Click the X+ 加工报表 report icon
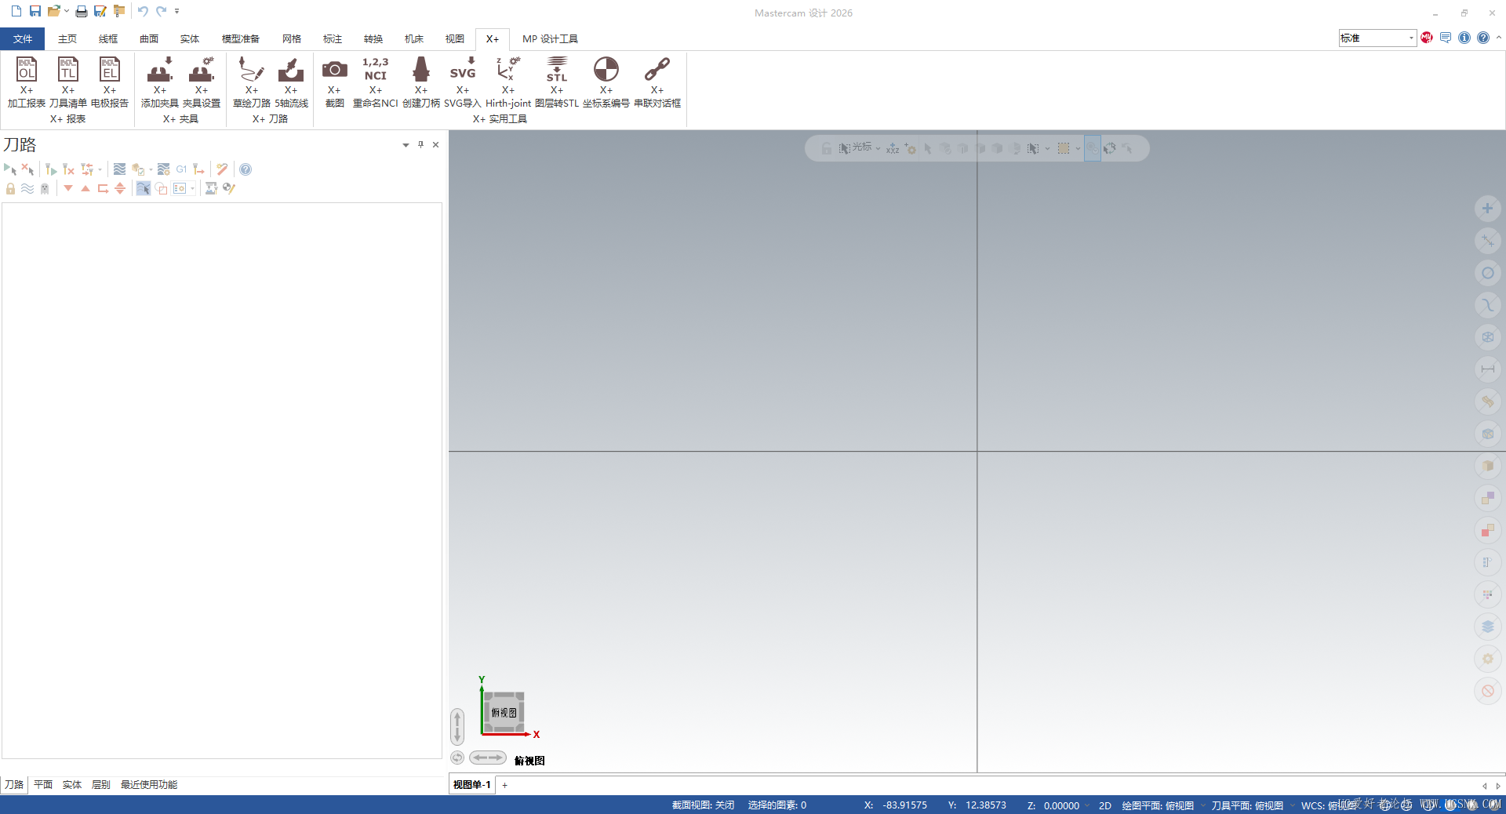 click(x=27, y=82)
